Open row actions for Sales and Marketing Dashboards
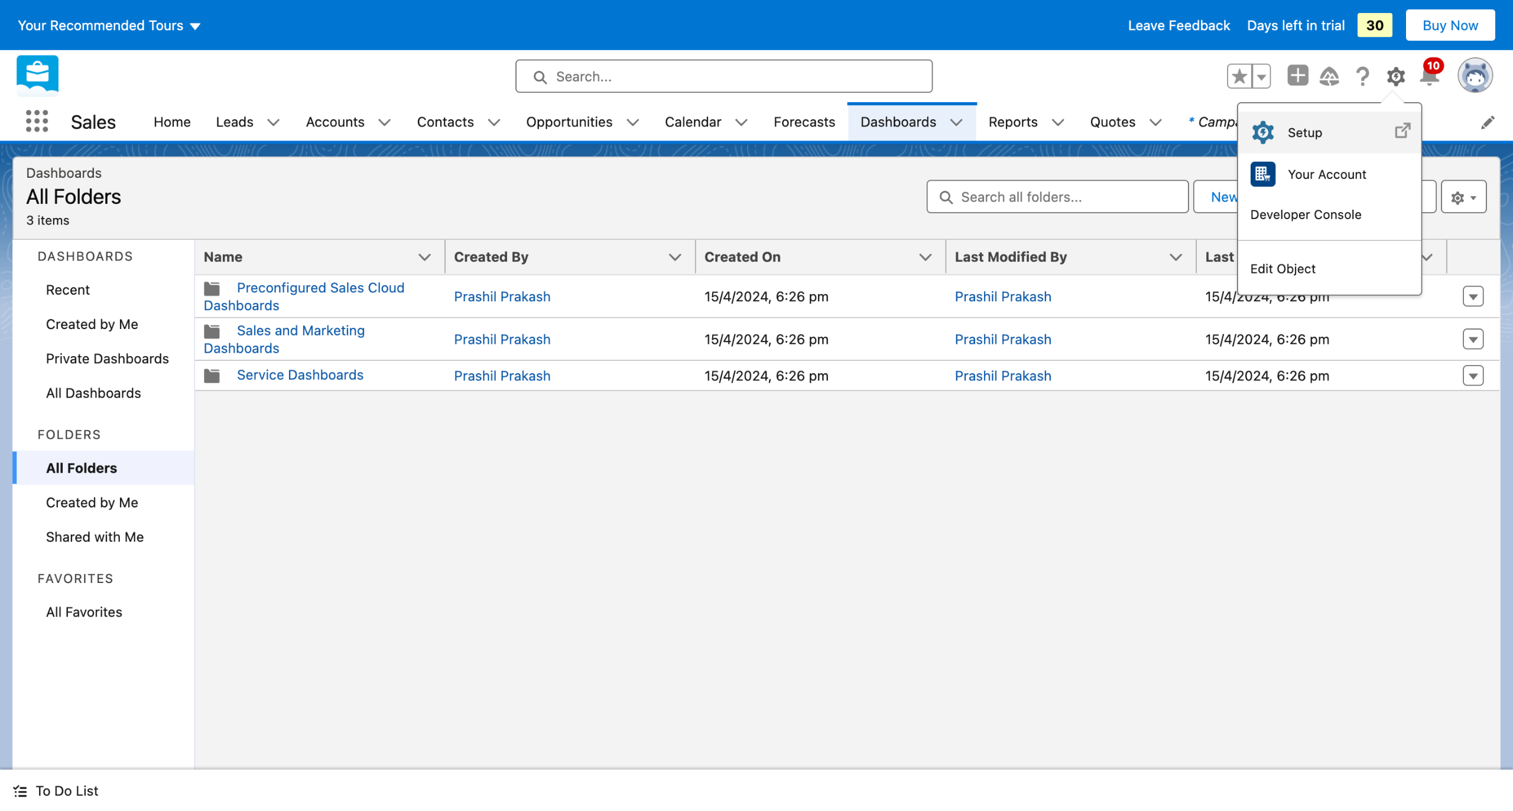Image resolution: width=1513 pixels, height=811 pixels. (1473, 339)
